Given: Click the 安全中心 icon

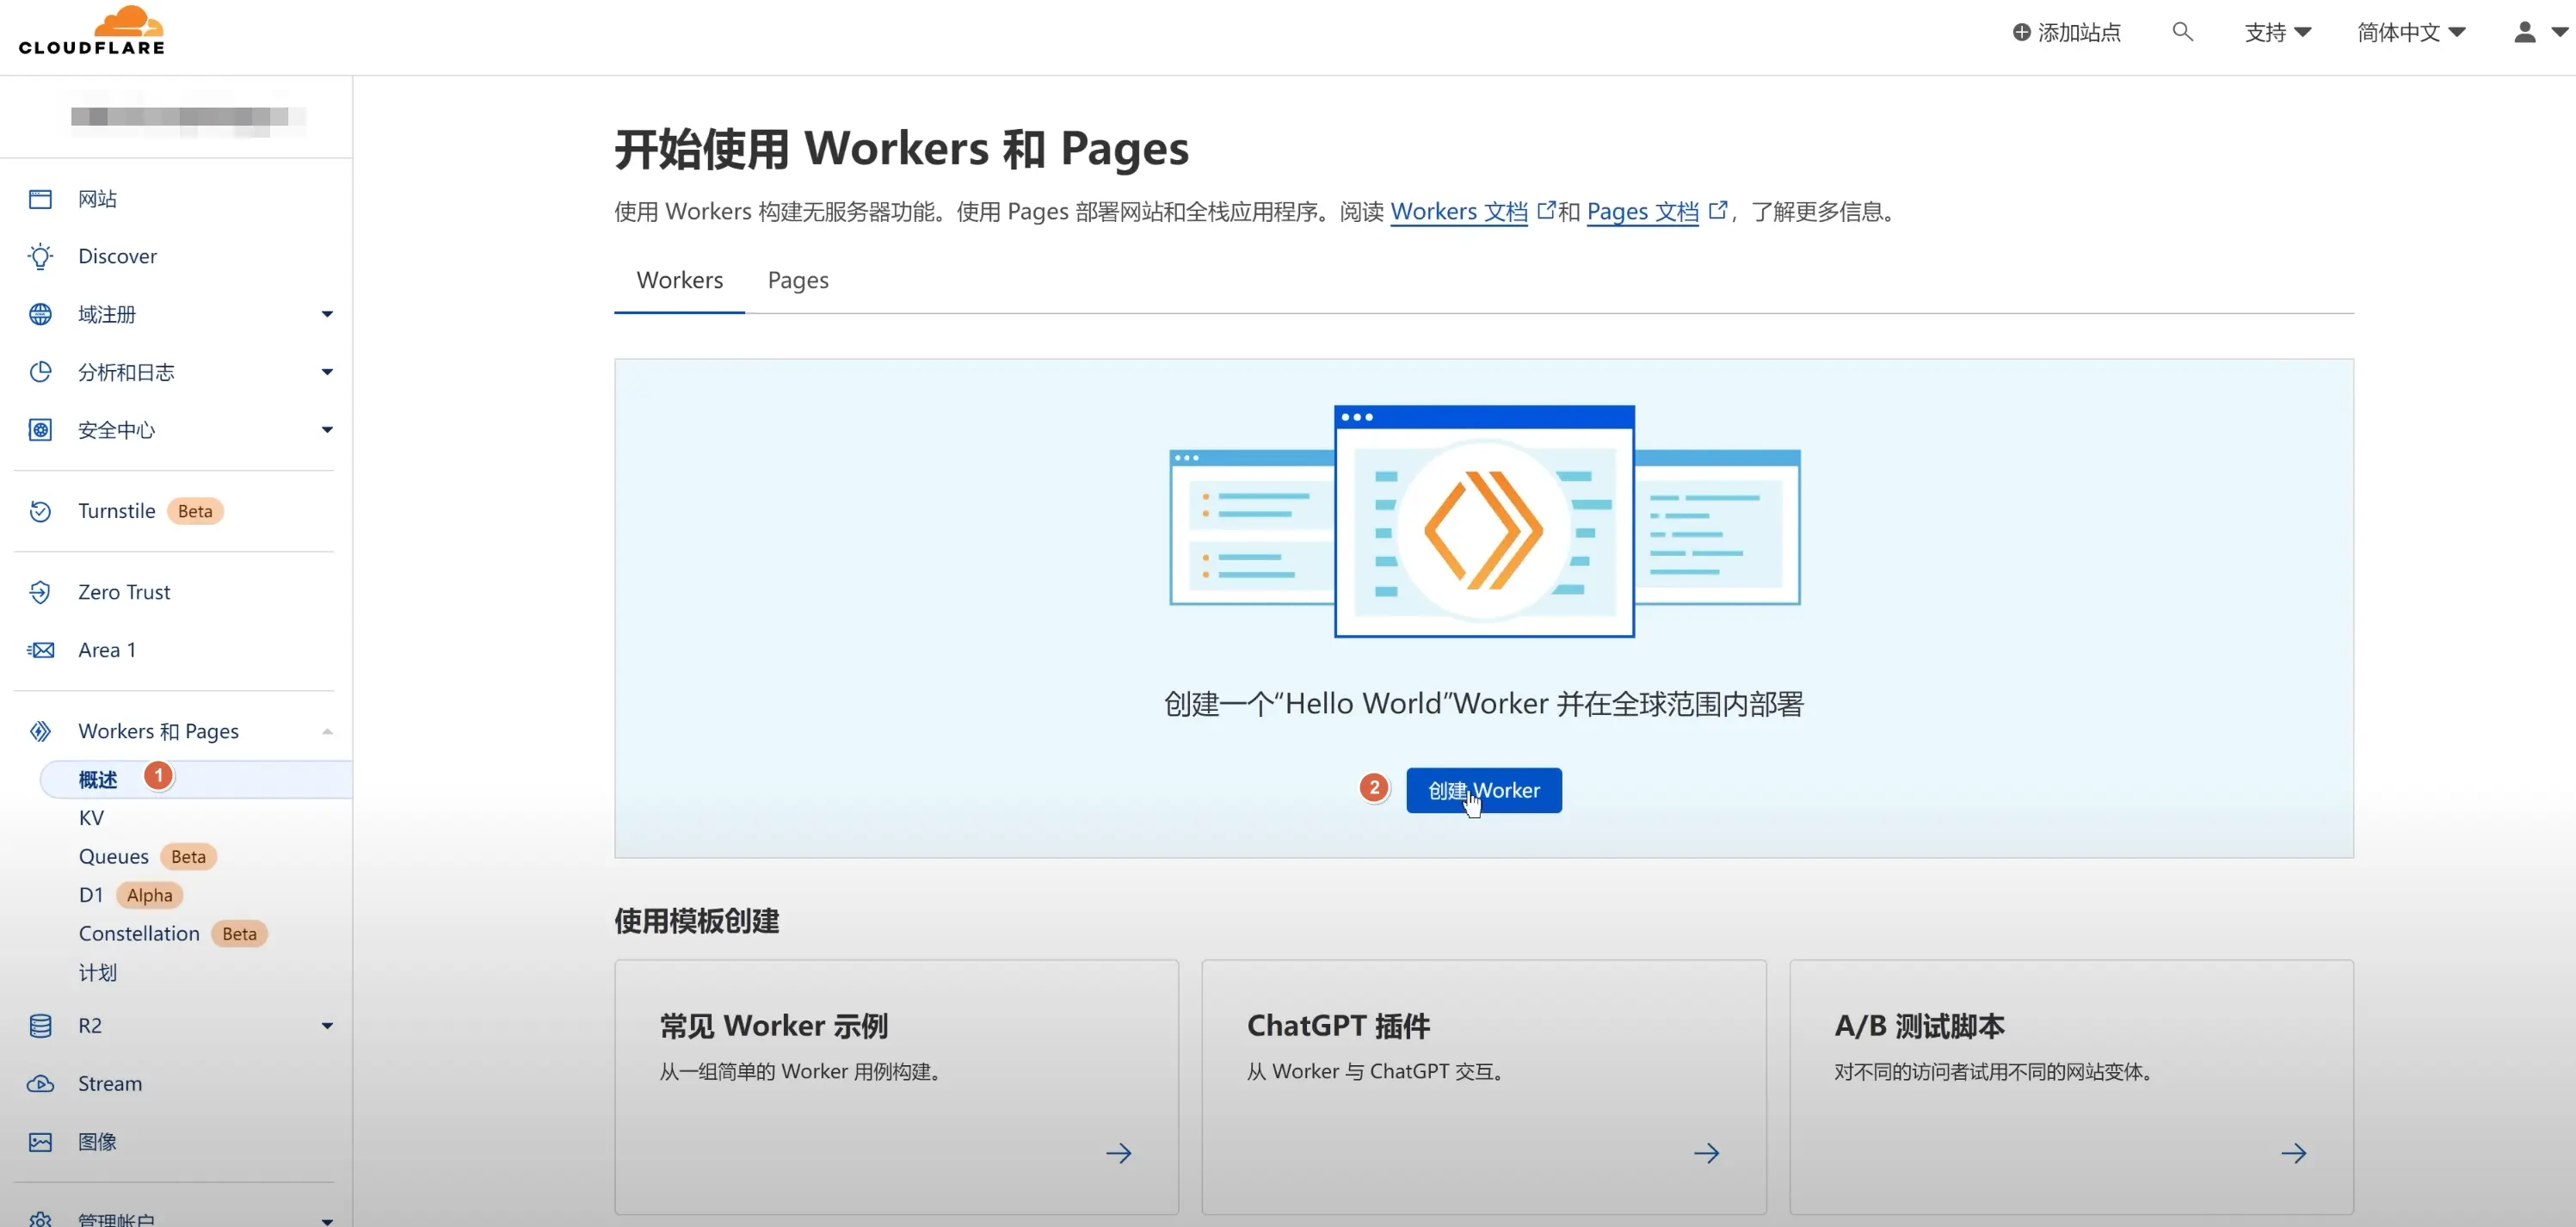Looking at the screenshot, I should tap(40, 430).
